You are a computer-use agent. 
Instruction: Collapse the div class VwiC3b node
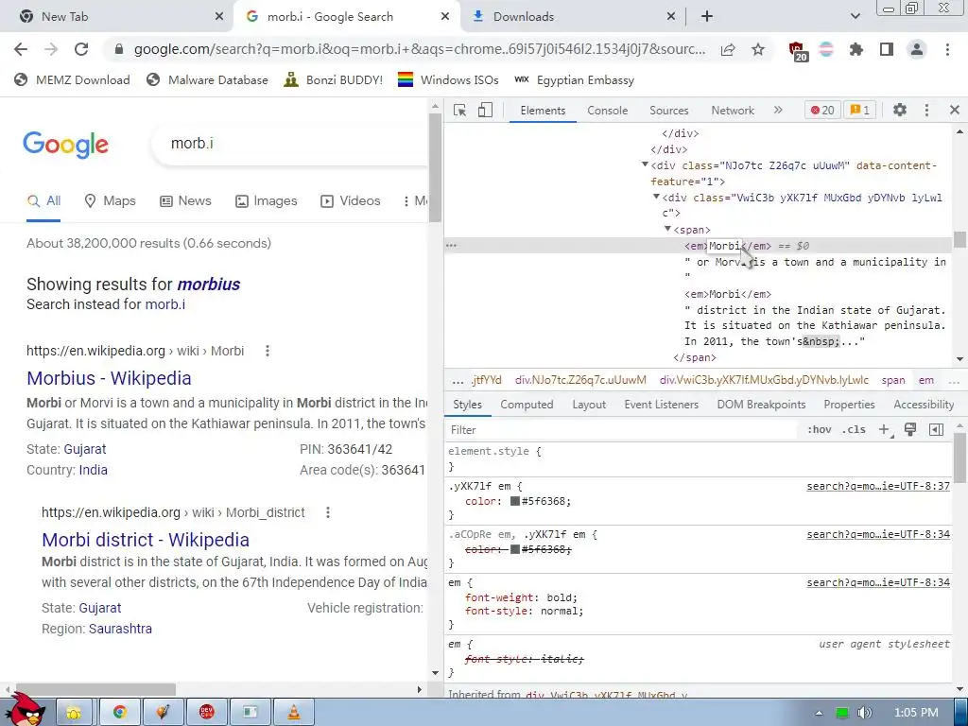click(656, 197)
